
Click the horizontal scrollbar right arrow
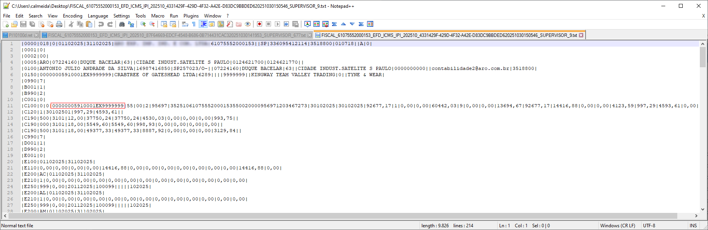tap(696, 216)
